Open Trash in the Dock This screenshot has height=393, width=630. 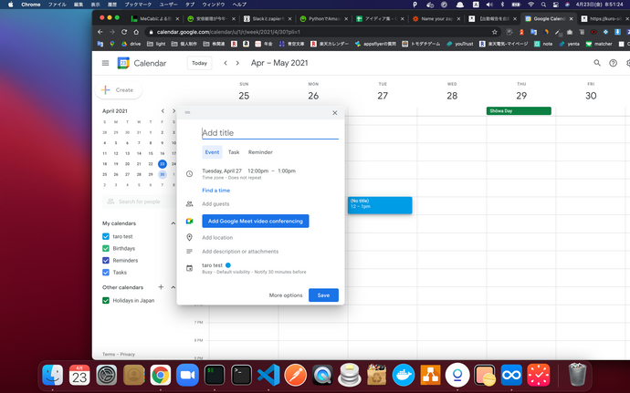click(x=577, y=375)
